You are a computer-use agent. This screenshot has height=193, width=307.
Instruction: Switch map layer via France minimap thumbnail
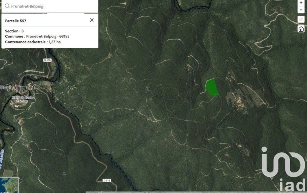pyautogui.click(x=9, y=185)
